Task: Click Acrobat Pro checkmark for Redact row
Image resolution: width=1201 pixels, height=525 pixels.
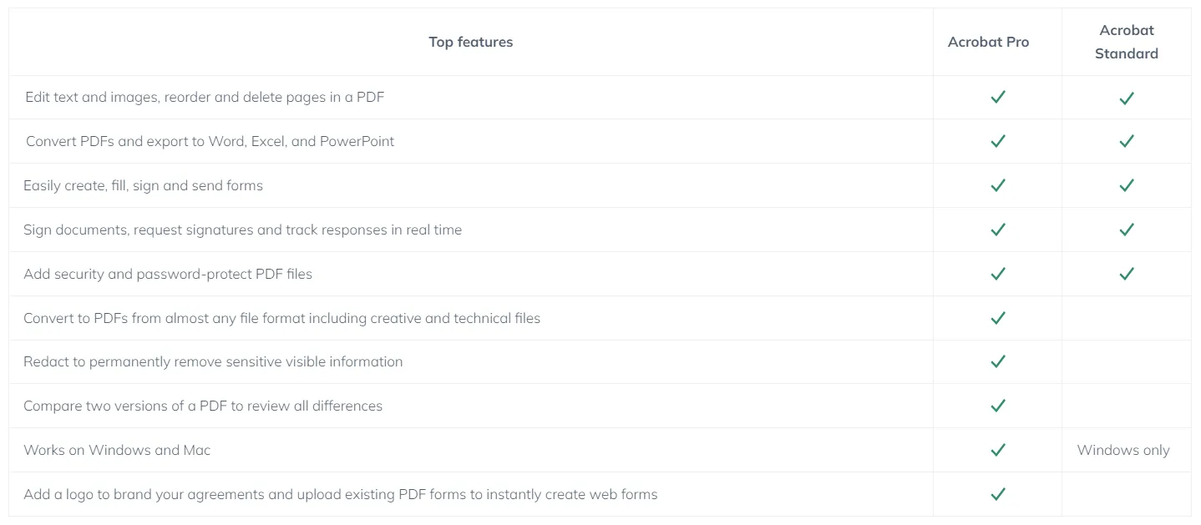Action: coord(997,361)
